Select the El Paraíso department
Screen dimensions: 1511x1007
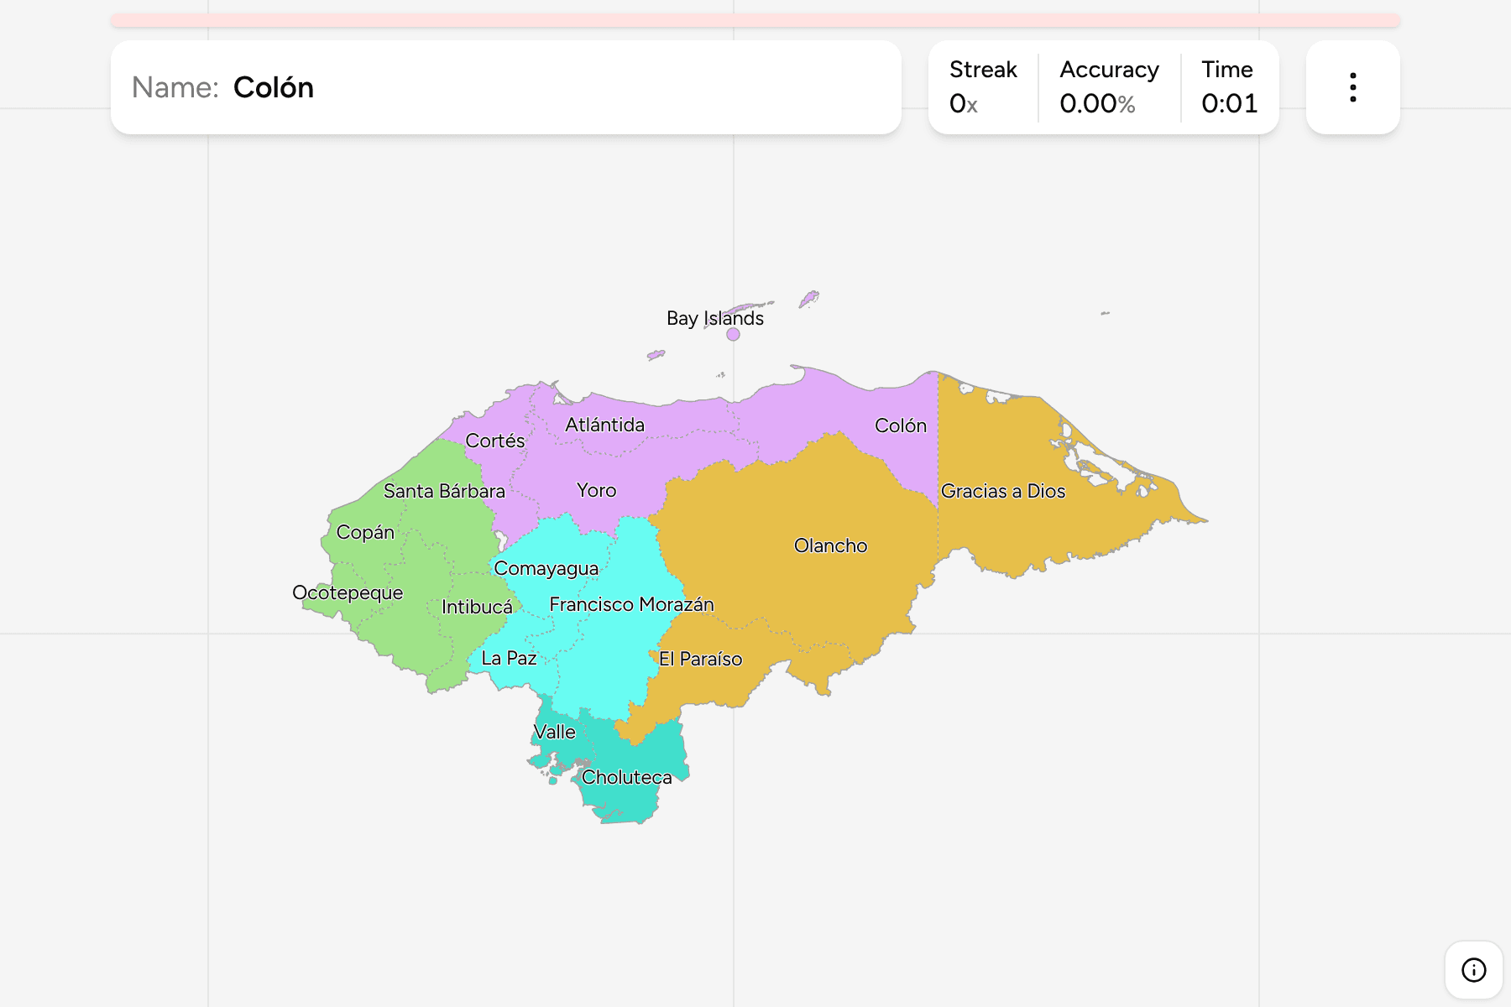point(701,659)
